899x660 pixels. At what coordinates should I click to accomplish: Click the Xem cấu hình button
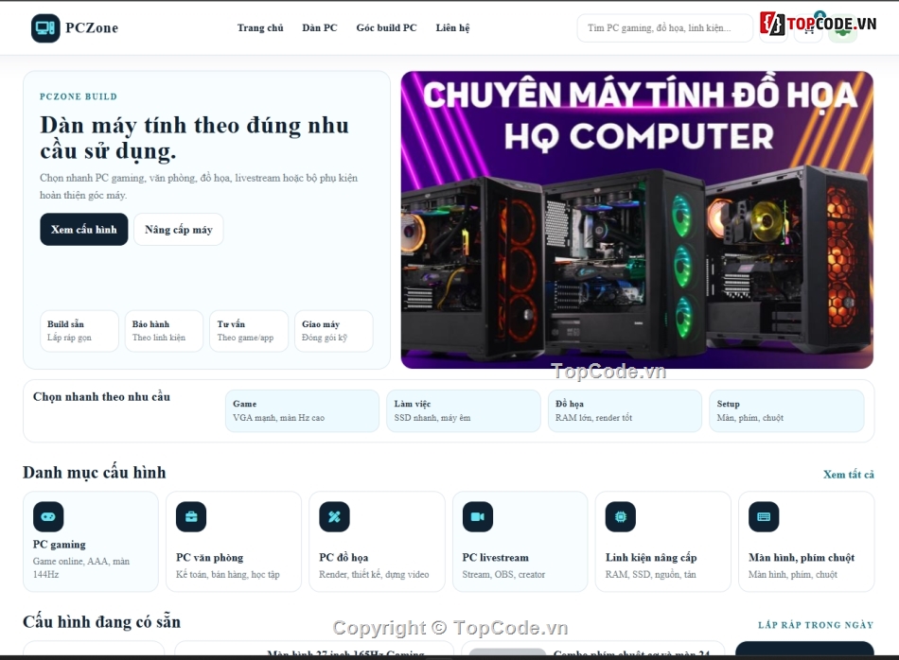[83, 230]
